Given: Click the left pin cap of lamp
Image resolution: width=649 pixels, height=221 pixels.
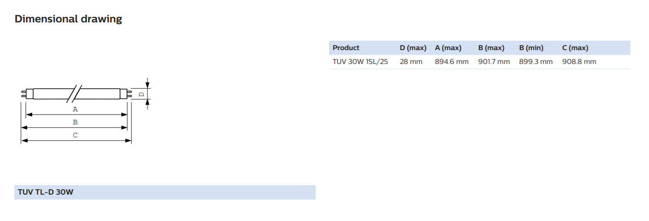Looking at the screenshot, I should pos(26,93).
